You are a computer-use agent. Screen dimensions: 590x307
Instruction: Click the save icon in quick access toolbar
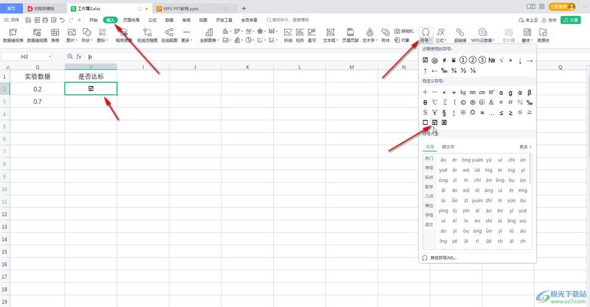click(x=28, y=20)
